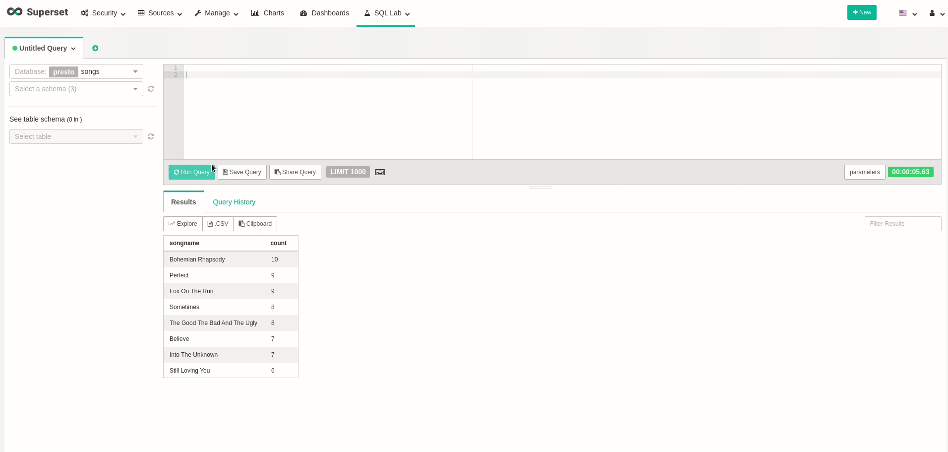
Task: Click the LIMIT 1000 badge
Action: click(x=348, y=172)
